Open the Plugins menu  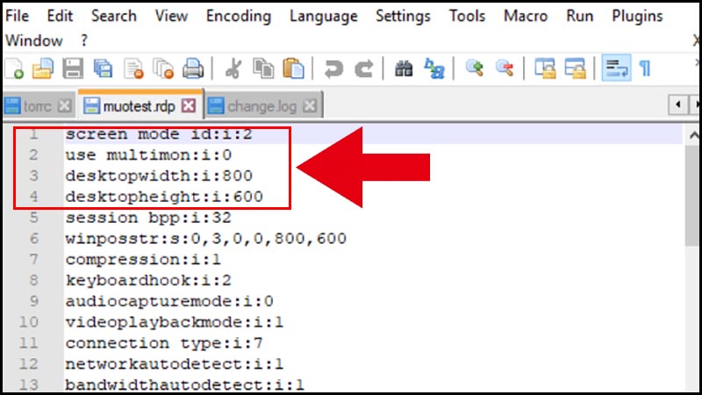coord(637,16)
